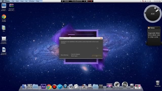This screenshot has height=91, width=162.
Task: Open the blue cube dock icon
Action: coord(60,86)
